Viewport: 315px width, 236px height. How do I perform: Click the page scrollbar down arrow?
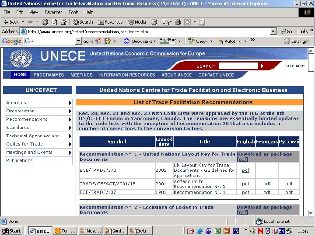click(x=311, y=213)
